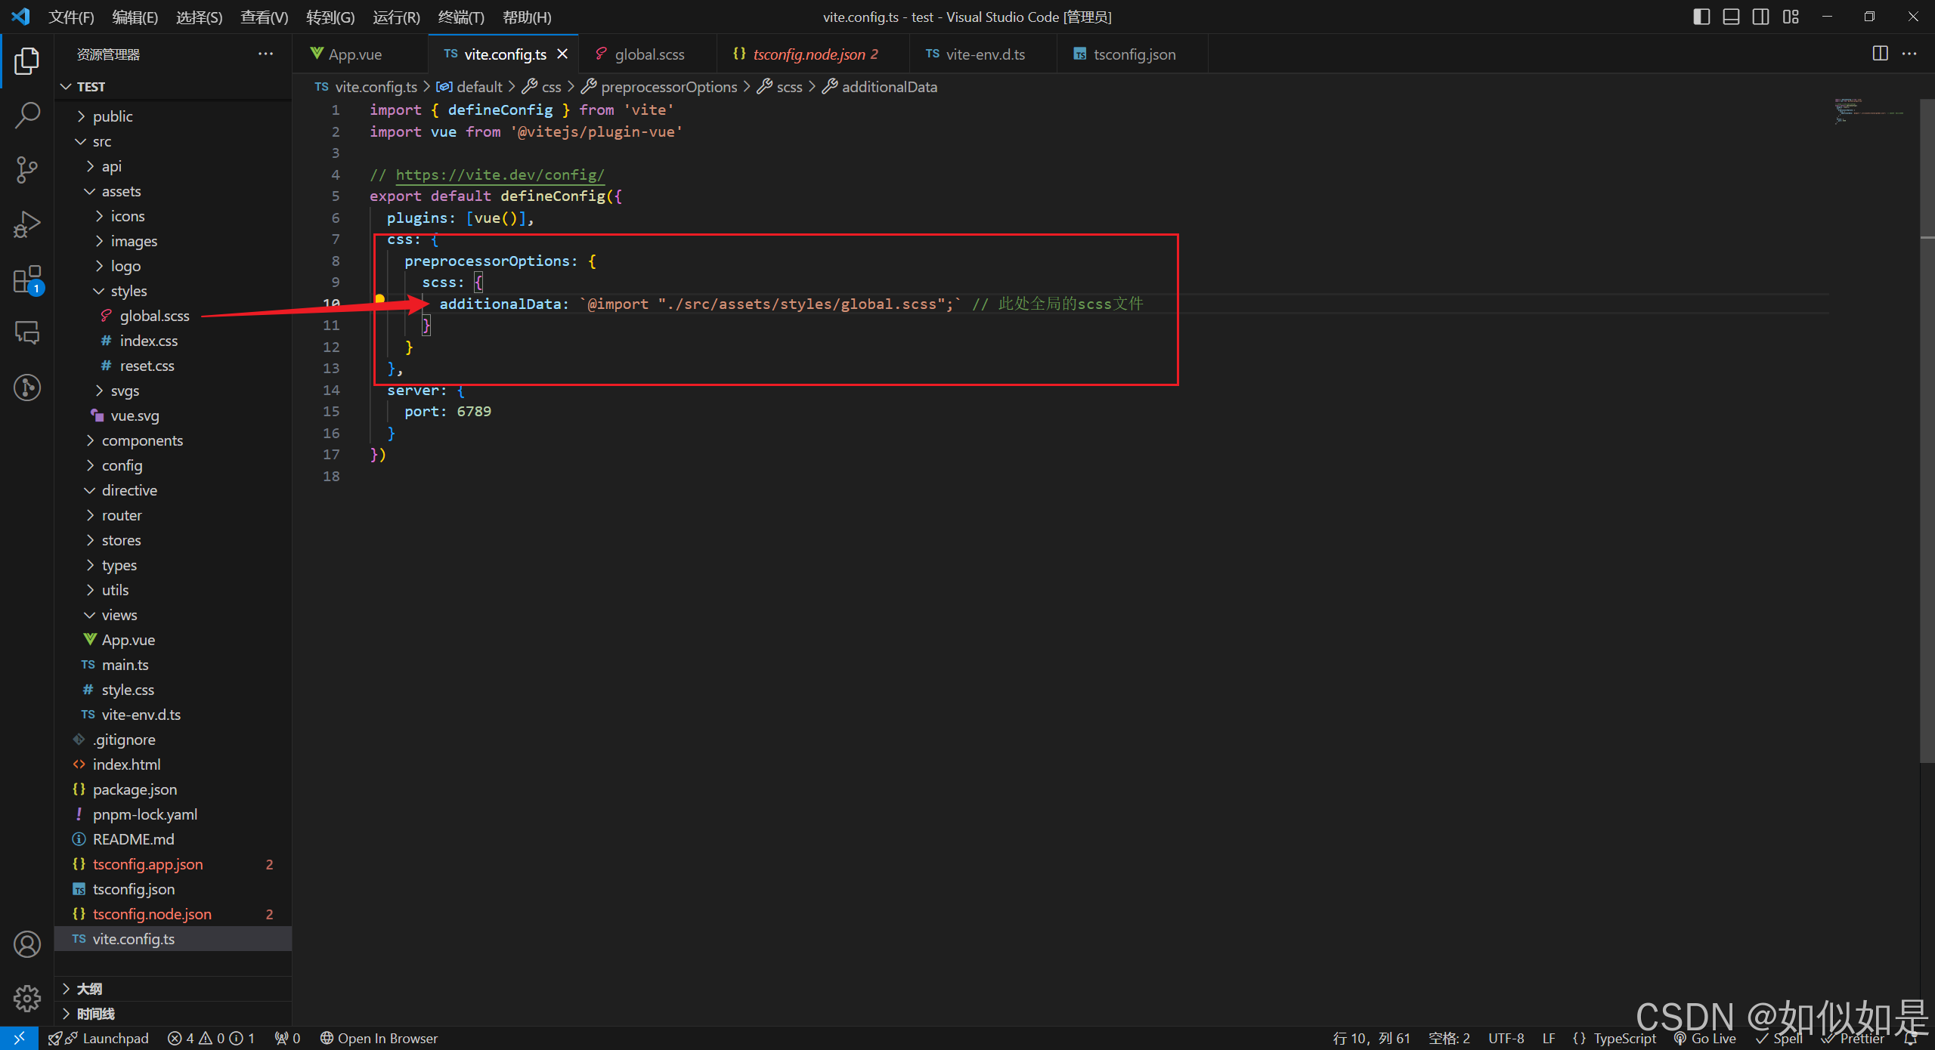Open Source Control view
This screenshot has height=1050, width=1935.
click(x=27, y=170)
